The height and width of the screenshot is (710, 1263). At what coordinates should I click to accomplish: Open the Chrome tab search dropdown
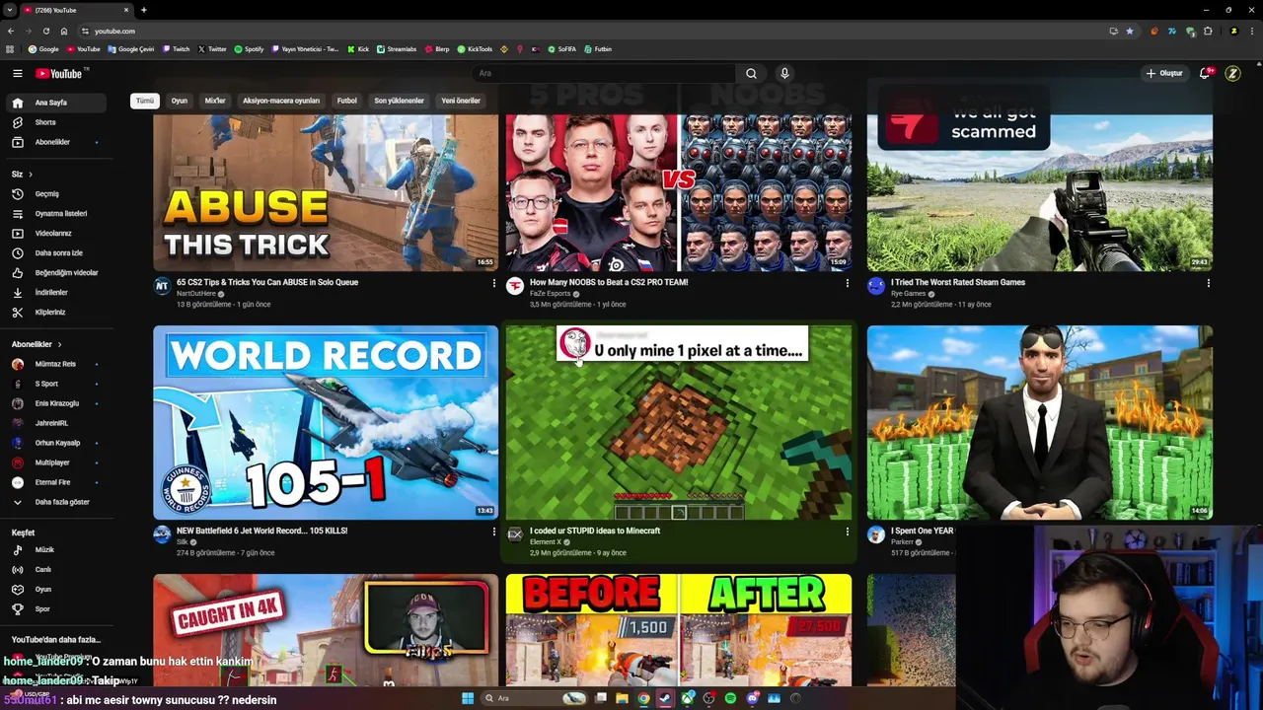tap(10, 10)
